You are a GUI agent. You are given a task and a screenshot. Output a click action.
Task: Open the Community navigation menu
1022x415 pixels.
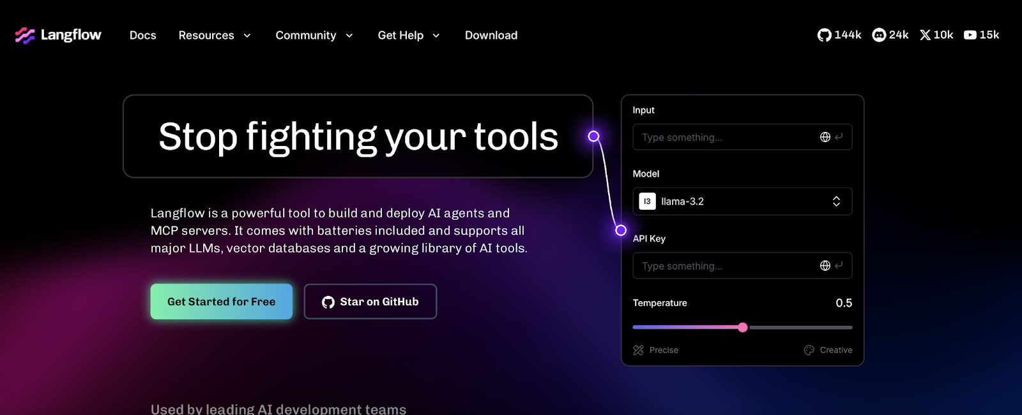314,36
